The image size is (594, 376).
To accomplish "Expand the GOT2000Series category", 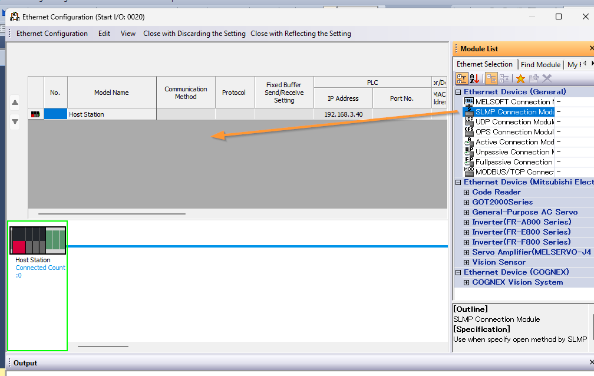I will [x=467, y=202].
